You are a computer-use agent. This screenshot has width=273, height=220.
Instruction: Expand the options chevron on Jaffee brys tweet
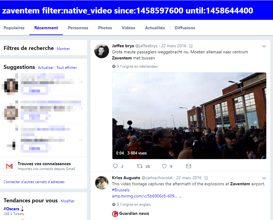coord(264,46)
